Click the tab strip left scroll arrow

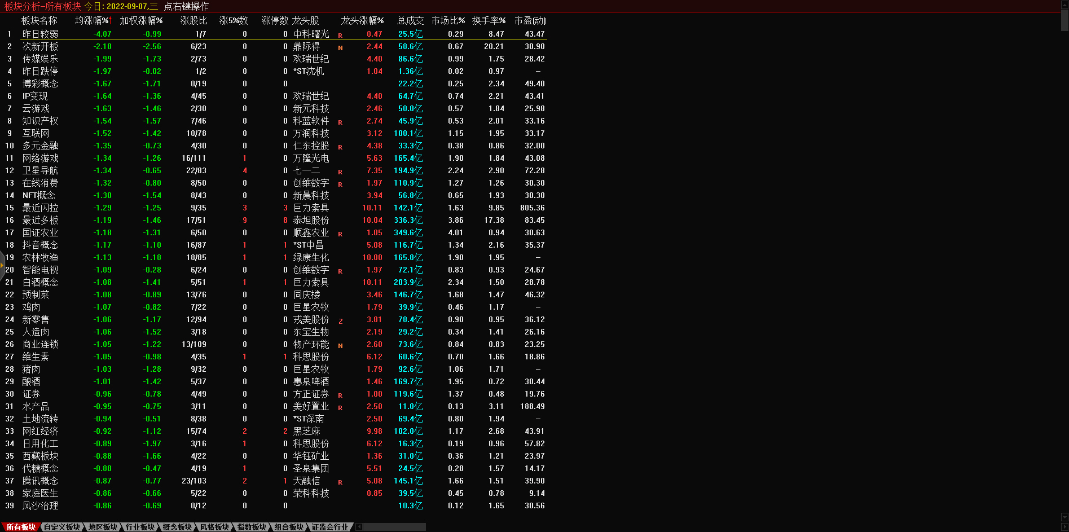(359, 527)
